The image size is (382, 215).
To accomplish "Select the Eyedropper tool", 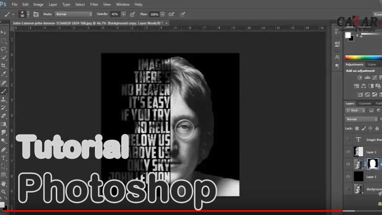I will tap(3, 74).
